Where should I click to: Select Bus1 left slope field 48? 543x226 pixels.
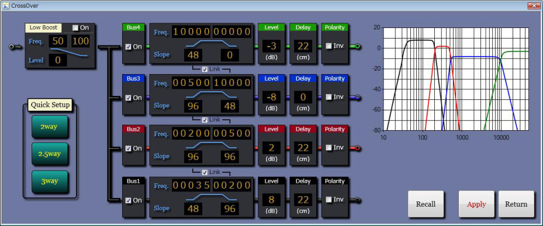pos(193,208)
